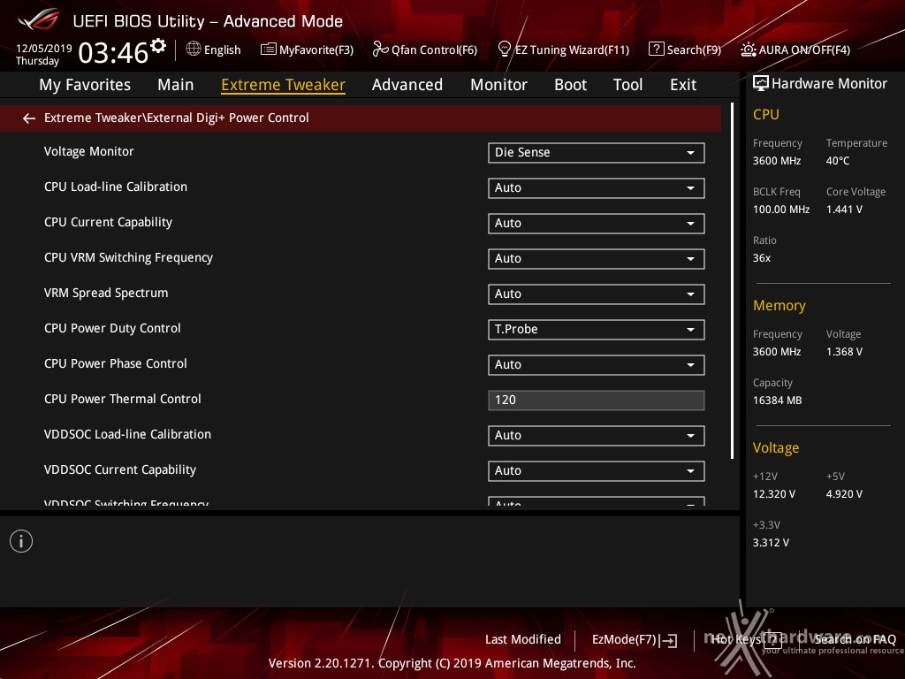Open CPU Current Capability dropdown
Screen dimensions: 905x679
tap(597, 224)
